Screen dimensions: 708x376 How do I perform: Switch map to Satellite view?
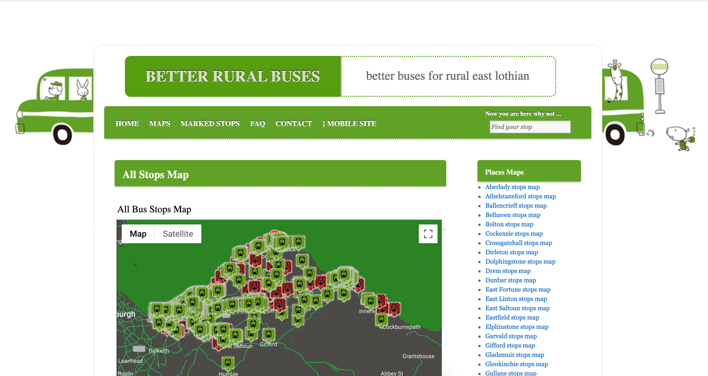(x=178, y=234)
